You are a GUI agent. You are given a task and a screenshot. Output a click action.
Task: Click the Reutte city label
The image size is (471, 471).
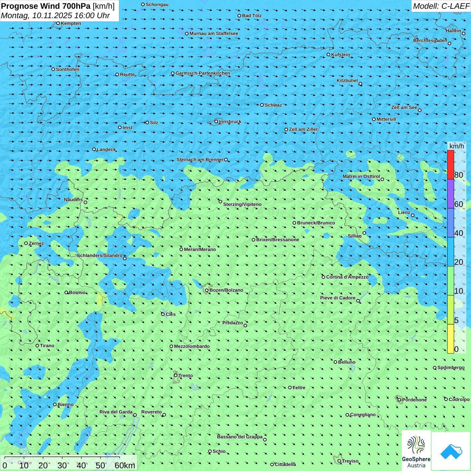click(127, 74)
